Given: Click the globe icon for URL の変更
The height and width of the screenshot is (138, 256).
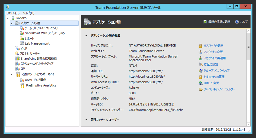Looking at the screenshot, I should tap(201, 83).
